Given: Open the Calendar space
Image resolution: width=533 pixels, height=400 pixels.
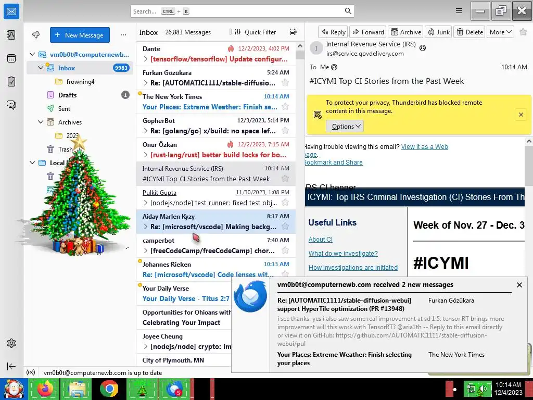Looking at the screenshot, I should [x=11, y=58].
